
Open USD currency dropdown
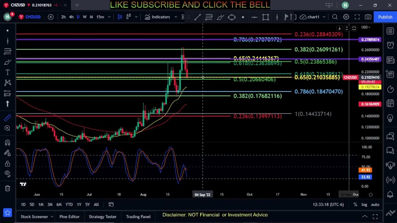point(366,27)
